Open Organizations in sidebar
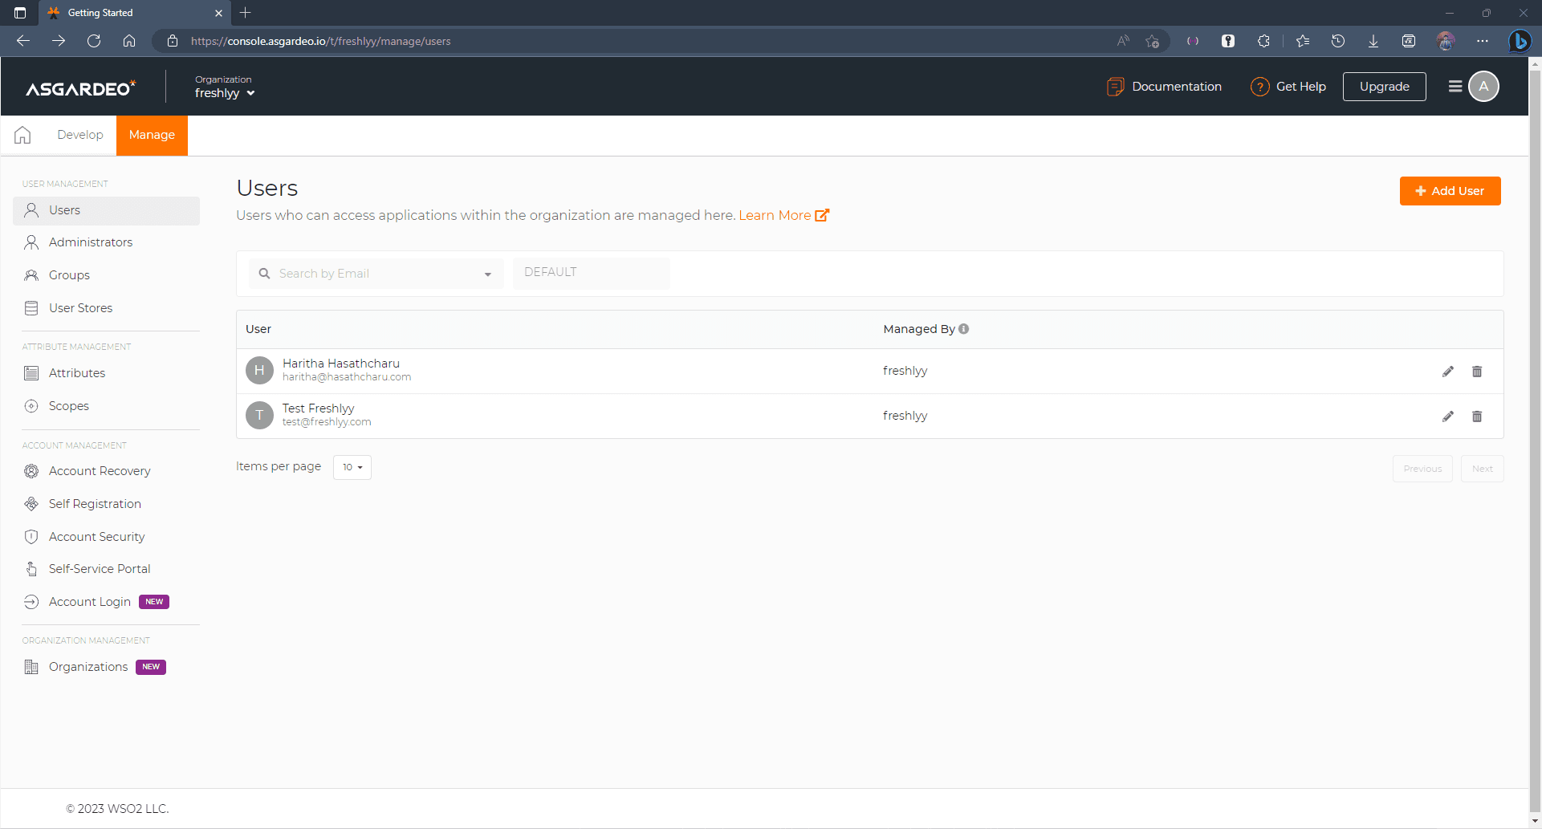1542x829 pixels. 106,667
